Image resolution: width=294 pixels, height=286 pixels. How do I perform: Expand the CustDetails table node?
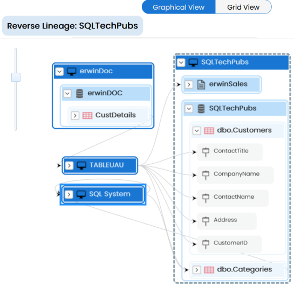tap(75, 116)
